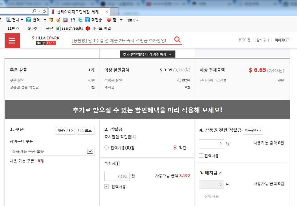Open the 장바구니 쿠폰 dropdown
The image size is (297, 206).
coord(90,151)
